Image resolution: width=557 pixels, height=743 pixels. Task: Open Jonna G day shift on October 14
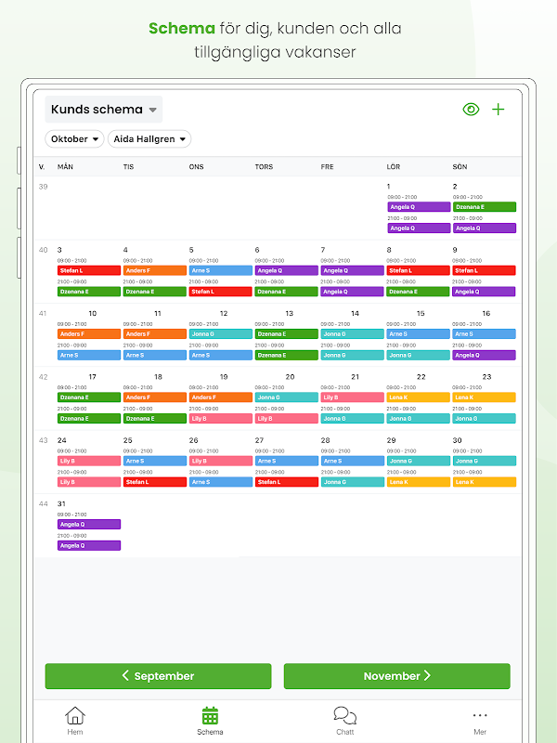(353, 334)
